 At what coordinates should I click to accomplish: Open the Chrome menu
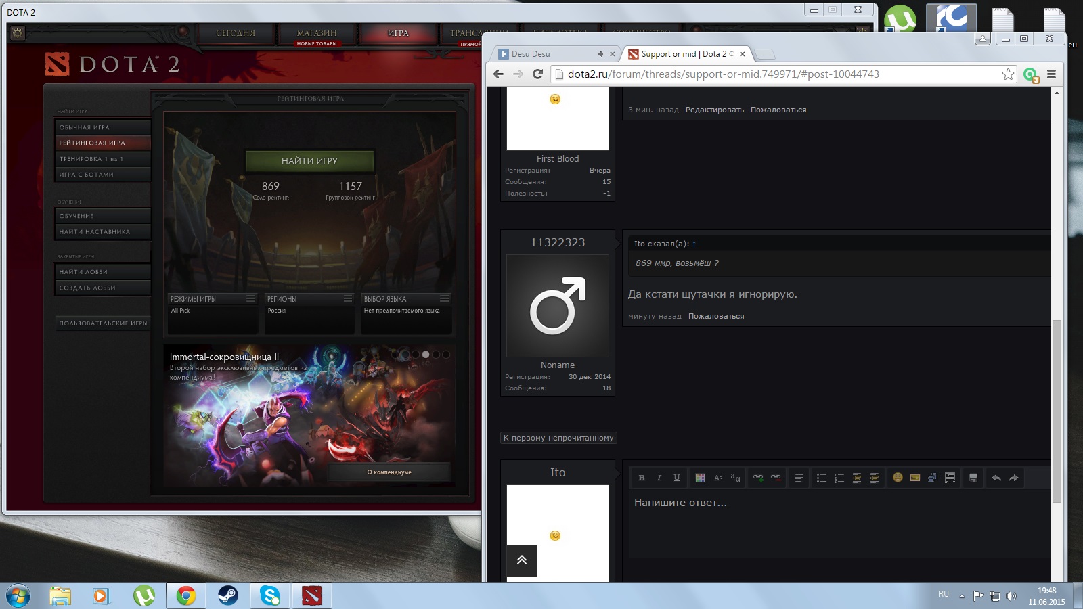pos(1051,74)
